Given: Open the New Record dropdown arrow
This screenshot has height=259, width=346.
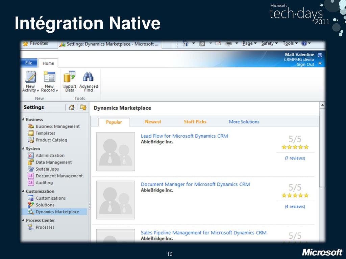Looking at the screenshot, I should pos(57,91).
